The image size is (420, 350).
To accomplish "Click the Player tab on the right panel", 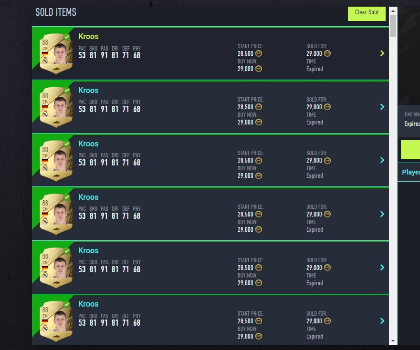I will click(x=410, y=172).
